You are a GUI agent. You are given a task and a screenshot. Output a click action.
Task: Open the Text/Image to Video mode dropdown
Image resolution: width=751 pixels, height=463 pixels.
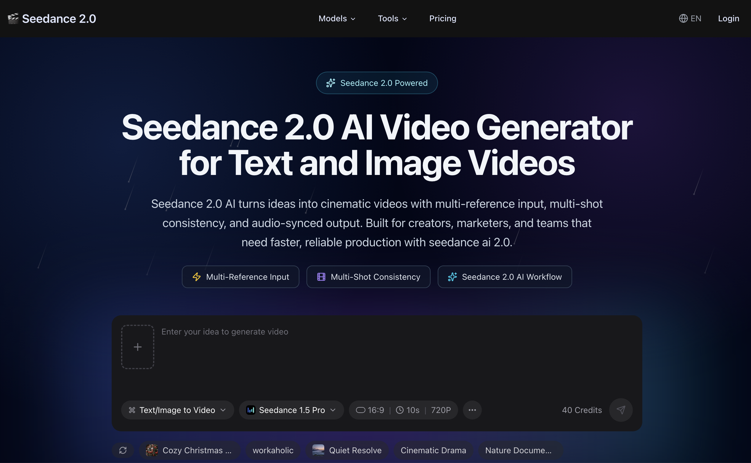tap(177, 410)
